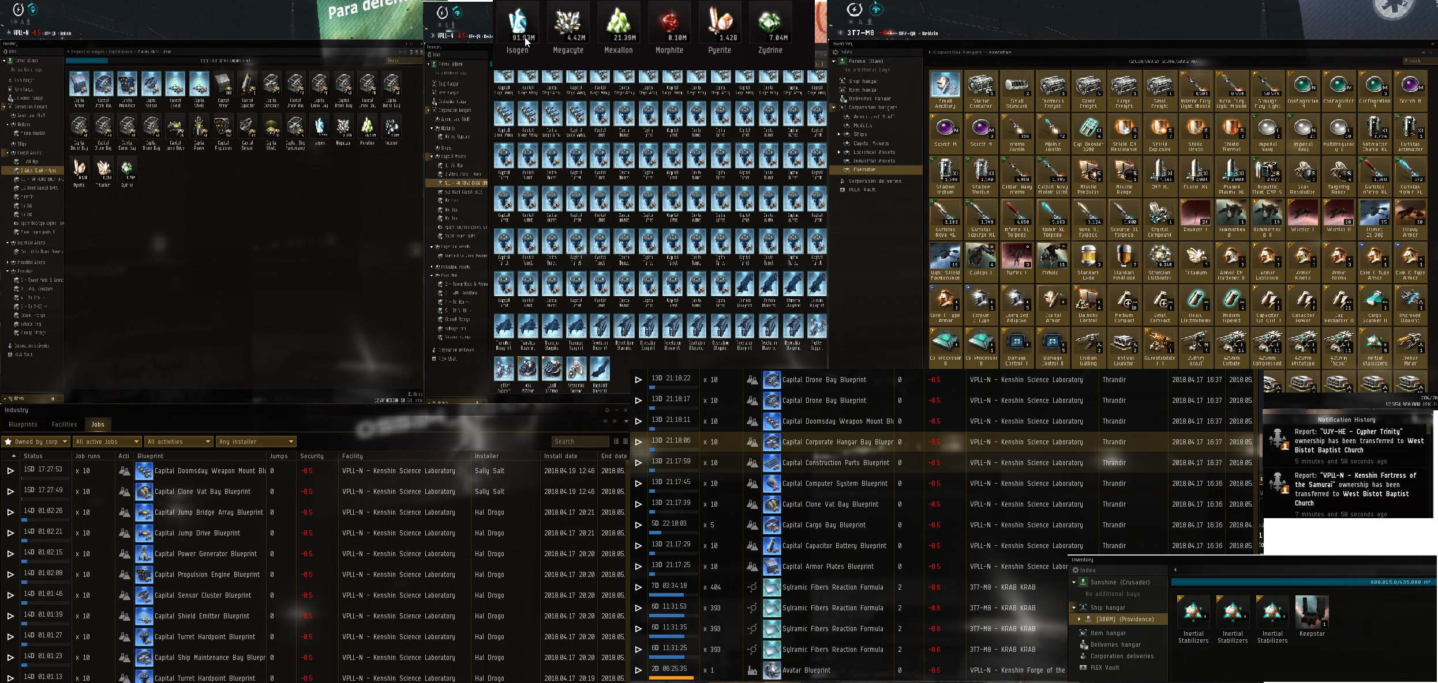
Task: Select the Isogen mineral icon
Action: click(x=517, y=23)
